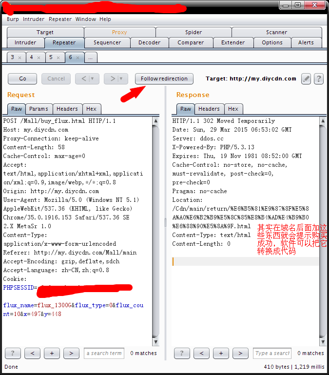329x375 pixels.
Task: Click the Follow redirection button
Action: click(164, 79)
